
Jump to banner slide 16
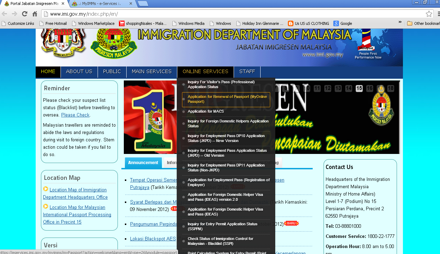pos(370,89)
